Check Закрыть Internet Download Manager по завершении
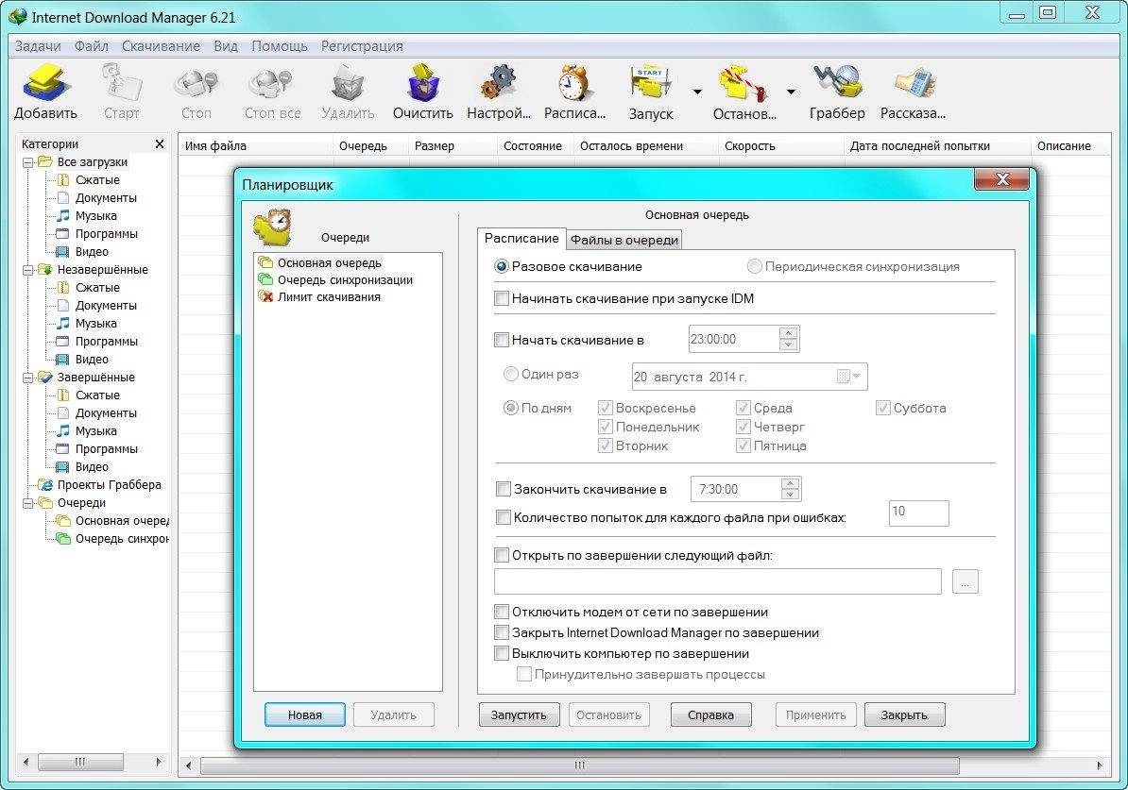 click(x=503, y=633)
